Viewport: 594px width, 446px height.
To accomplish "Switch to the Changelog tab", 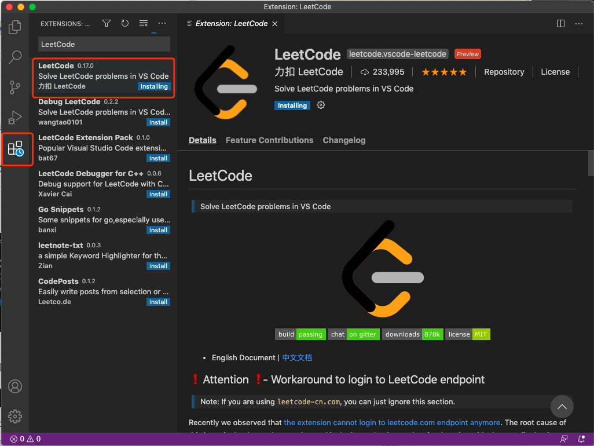I will (344, 140).
